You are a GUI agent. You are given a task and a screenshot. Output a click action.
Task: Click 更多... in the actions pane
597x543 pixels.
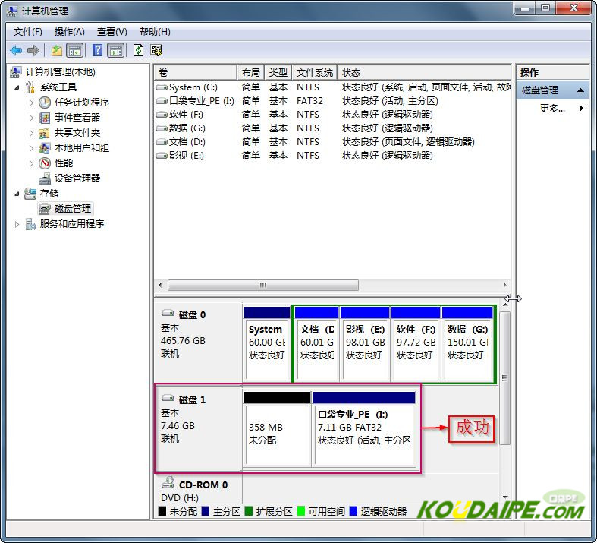point(552,109)
